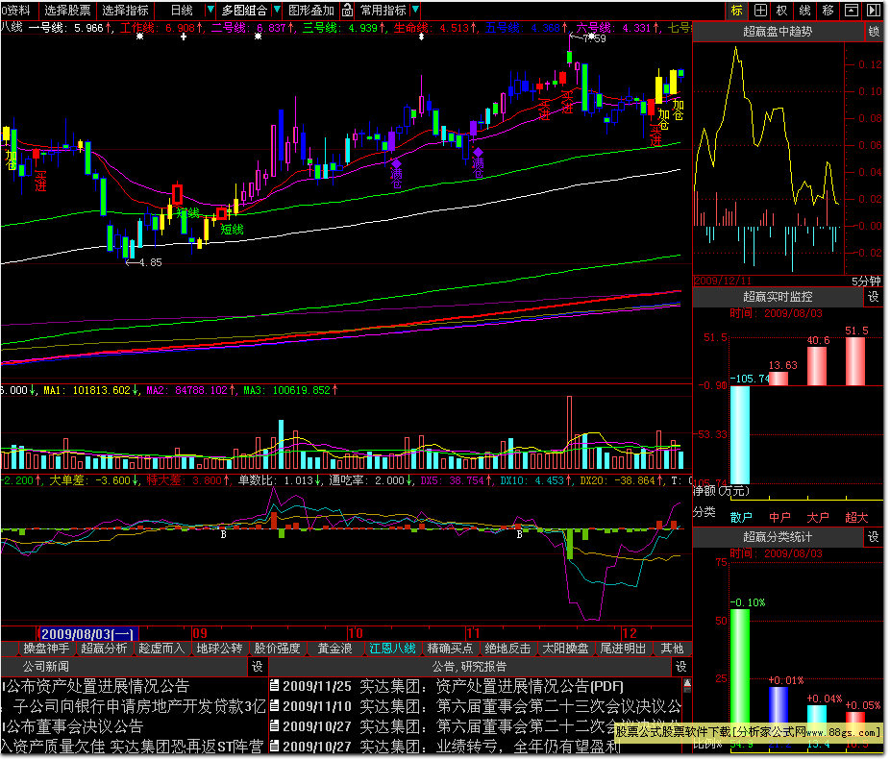Click the 大户 category label
The height and width of the screenshot is (760, 890).
[817, 517]
